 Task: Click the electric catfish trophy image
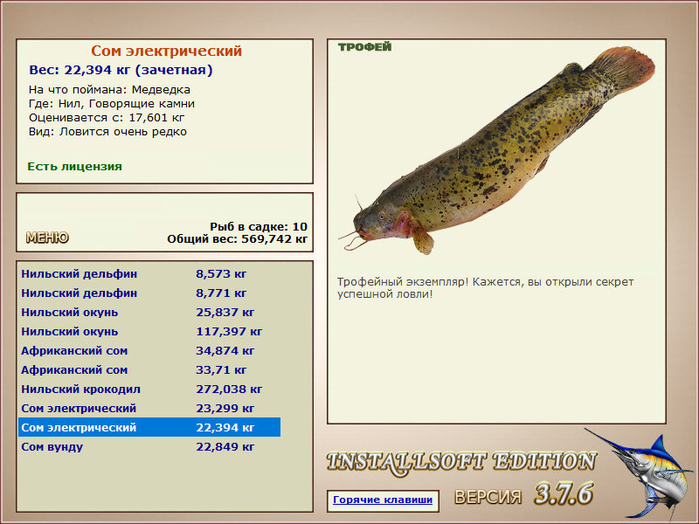click(496, 151)
